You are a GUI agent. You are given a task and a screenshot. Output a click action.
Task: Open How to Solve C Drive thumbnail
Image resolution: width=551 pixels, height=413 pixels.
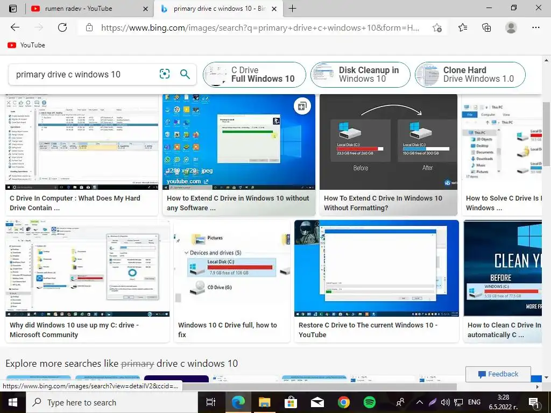point(502,142)
